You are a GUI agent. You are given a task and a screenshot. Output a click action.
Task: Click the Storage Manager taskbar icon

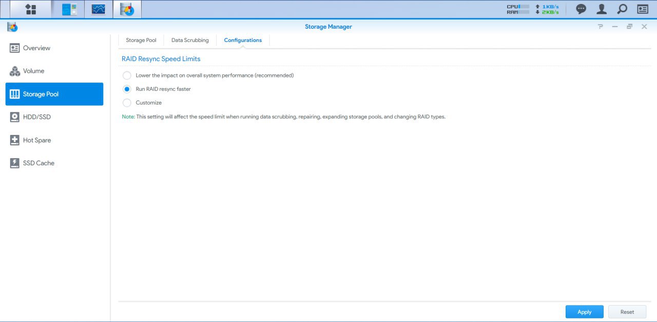(127, 9)
